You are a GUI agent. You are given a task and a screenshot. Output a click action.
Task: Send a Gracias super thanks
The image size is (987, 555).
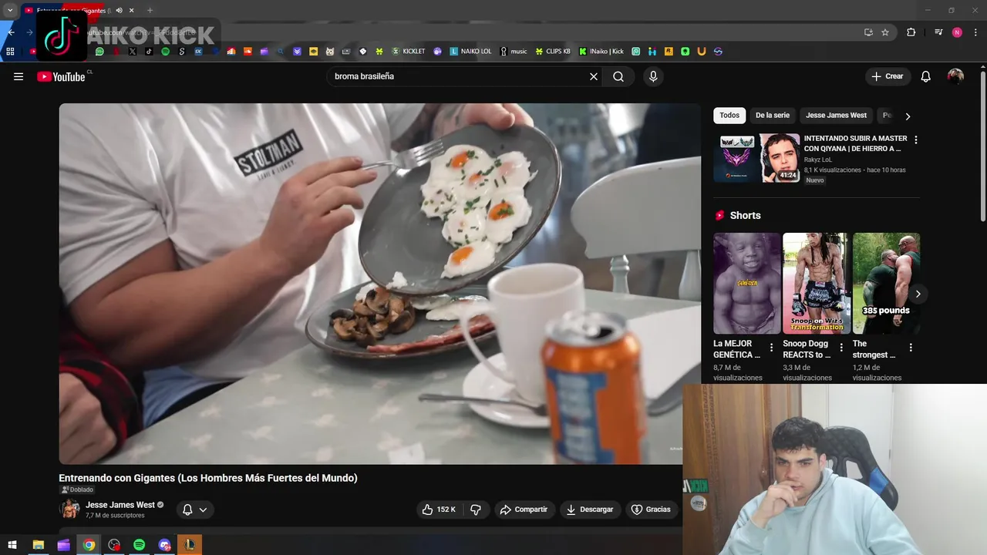click(652, 510)
